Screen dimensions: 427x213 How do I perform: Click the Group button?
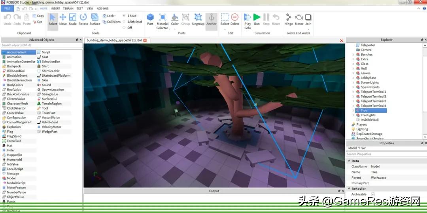coord(185,20)
